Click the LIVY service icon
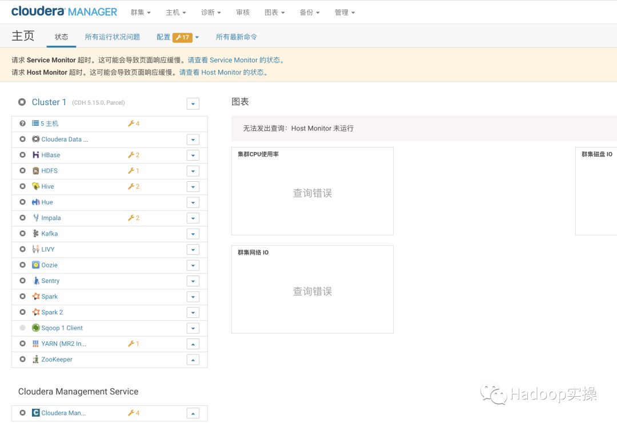Viewport: 617px width, 423px height. tap(36, 249)
